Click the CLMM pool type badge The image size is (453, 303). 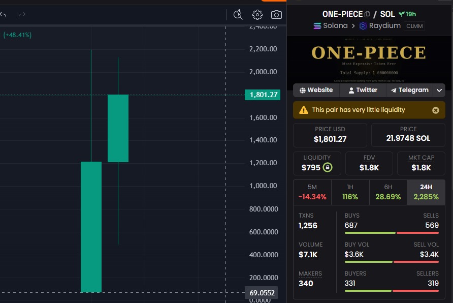[x=414, y=26]
